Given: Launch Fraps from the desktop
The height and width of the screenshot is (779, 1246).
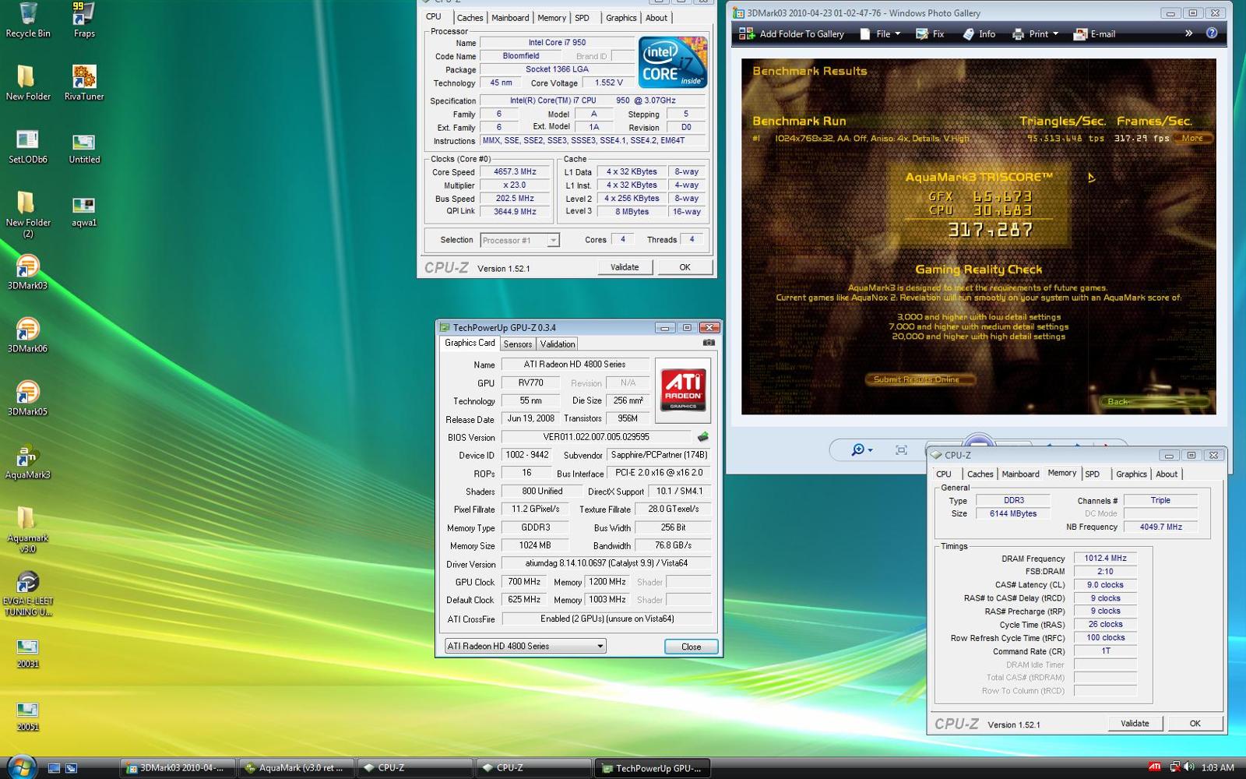Looking at the screenshot, I should (x=84, y=20).
